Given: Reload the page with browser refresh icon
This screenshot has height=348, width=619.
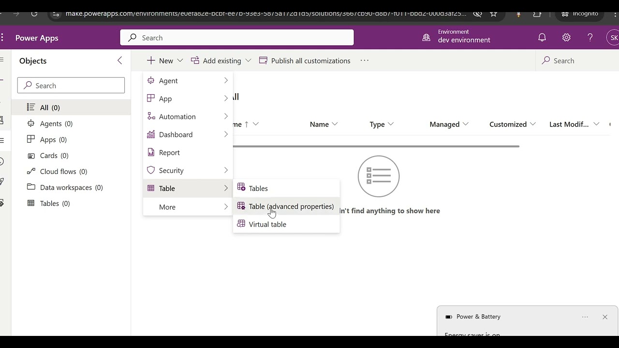Looking at the screenshot, I should (x=34, y=14).
